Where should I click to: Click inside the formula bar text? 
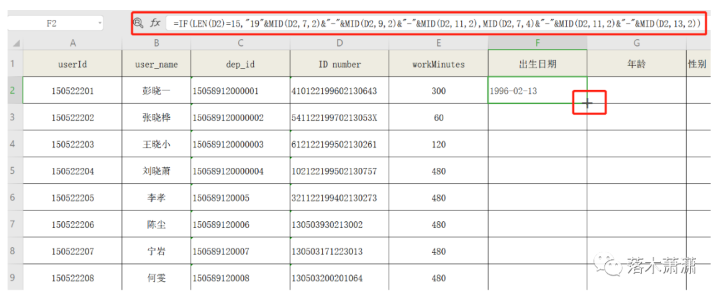[x=437, y=23]
